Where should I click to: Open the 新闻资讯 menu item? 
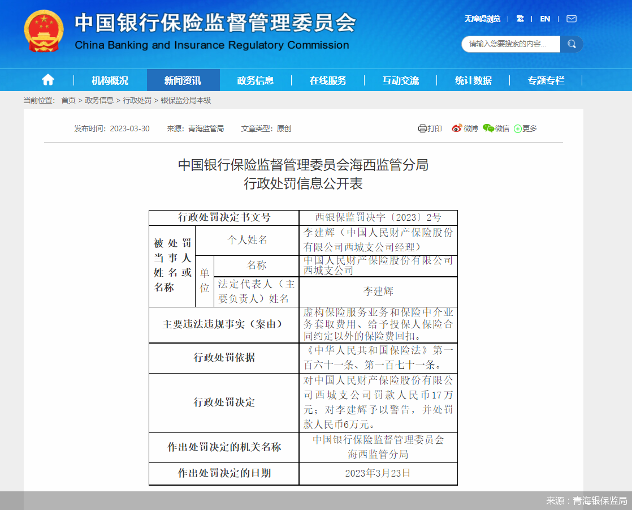coord(183,80)
